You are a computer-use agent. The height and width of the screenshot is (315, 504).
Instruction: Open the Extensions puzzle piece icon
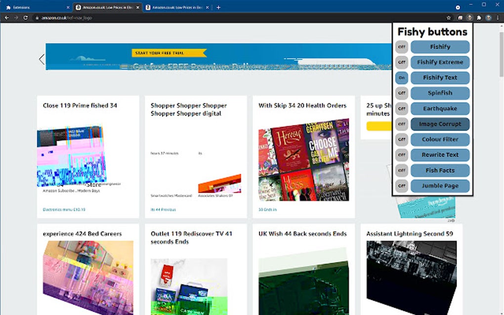click(479, 18)
